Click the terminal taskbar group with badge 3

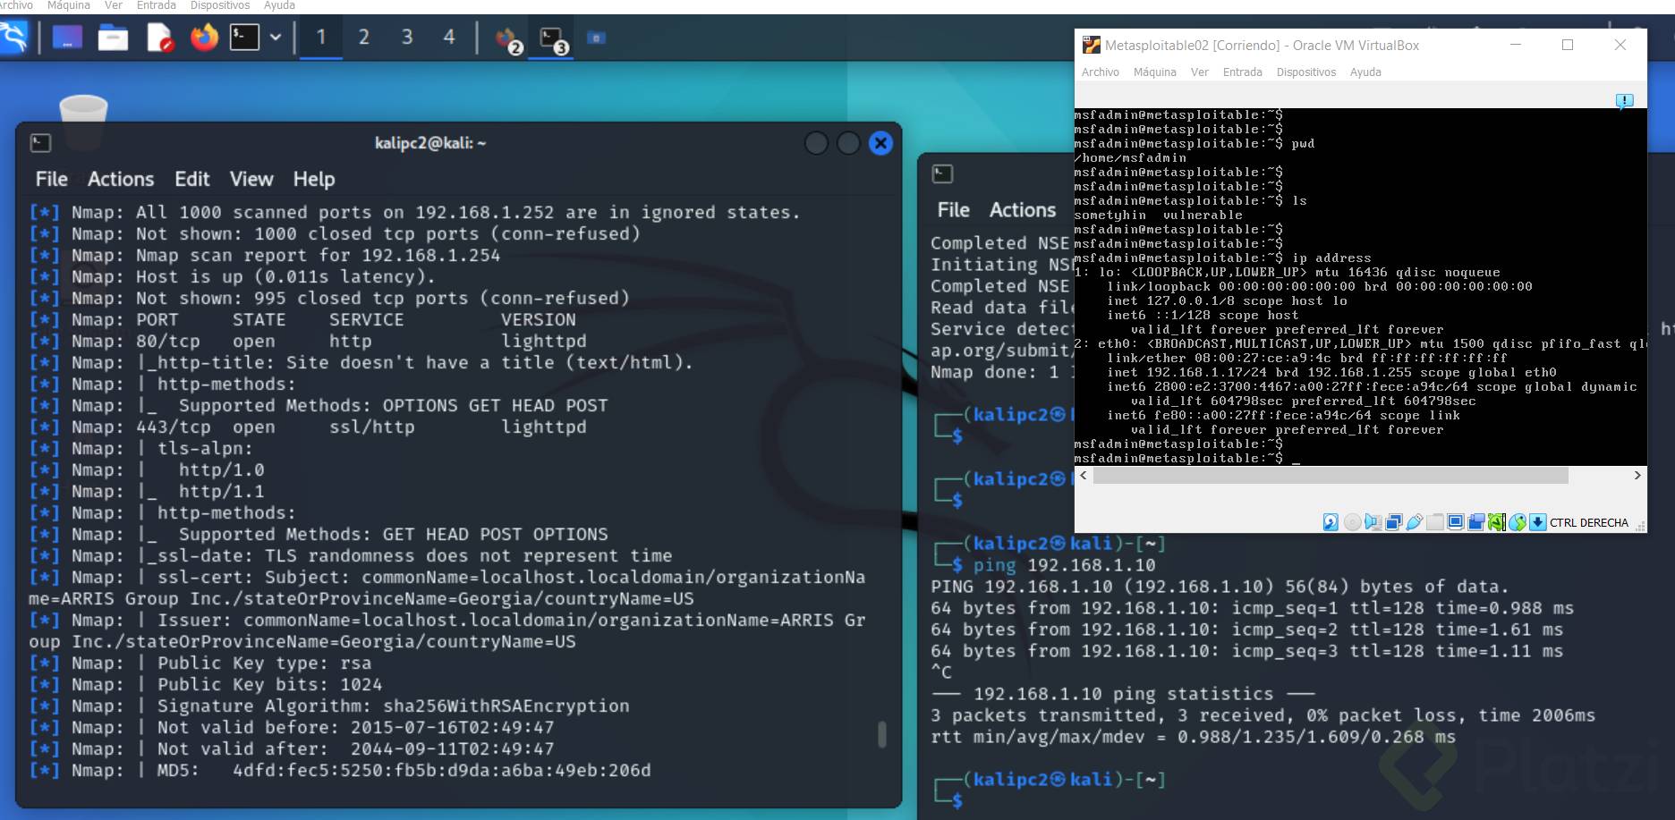tap(552, 39)
